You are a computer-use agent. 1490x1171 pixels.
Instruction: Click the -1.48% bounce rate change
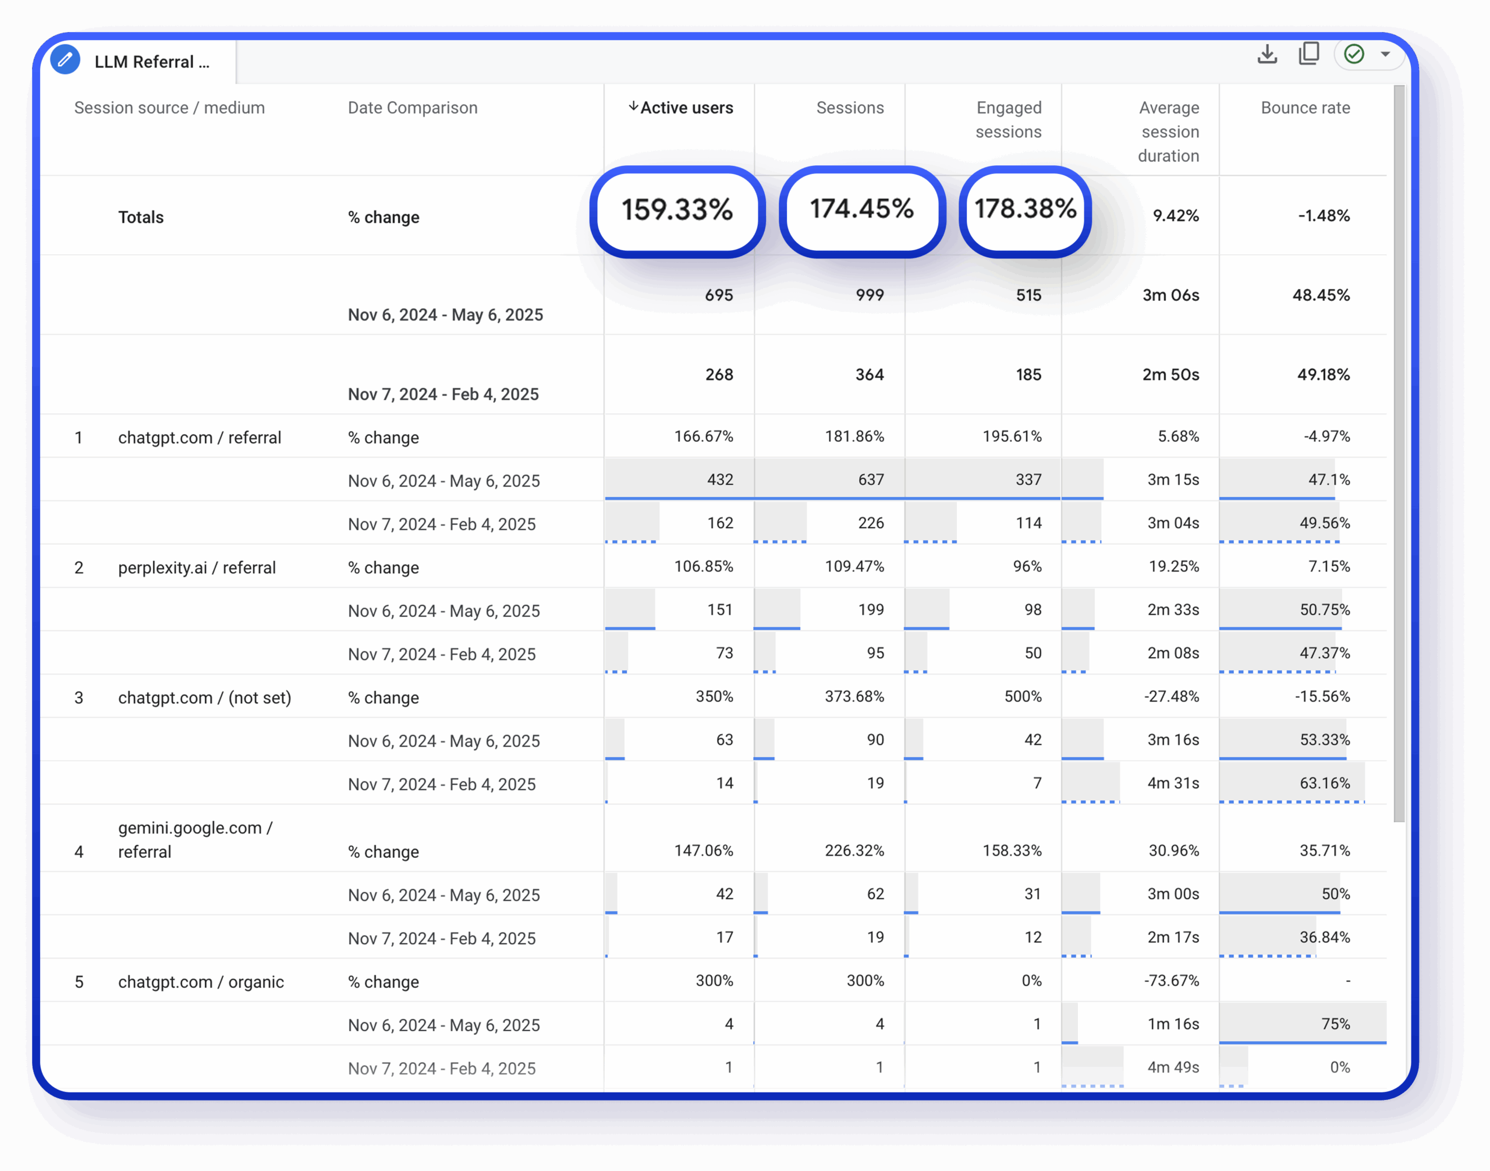click(x=1324, y=216)
